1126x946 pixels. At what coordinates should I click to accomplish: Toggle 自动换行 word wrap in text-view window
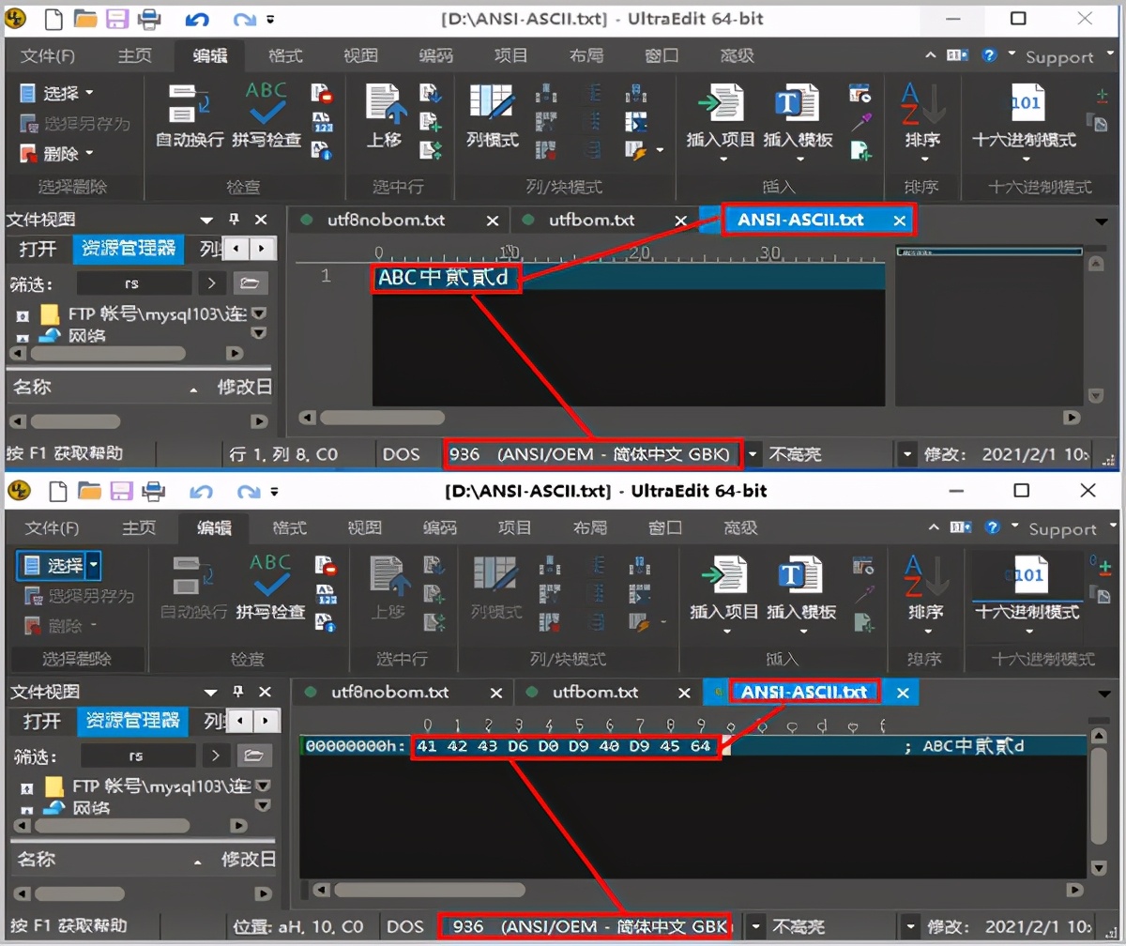[x=190, y=115]
